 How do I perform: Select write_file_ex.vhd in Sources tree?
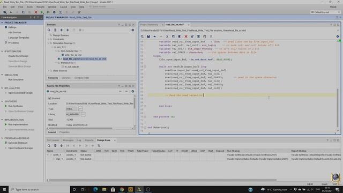point(73,55)
